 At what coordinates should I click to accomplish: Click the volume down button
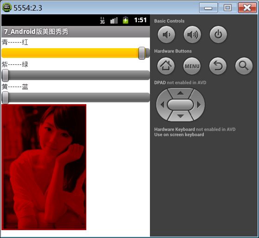pyautogui.click(x=166, y=34)
